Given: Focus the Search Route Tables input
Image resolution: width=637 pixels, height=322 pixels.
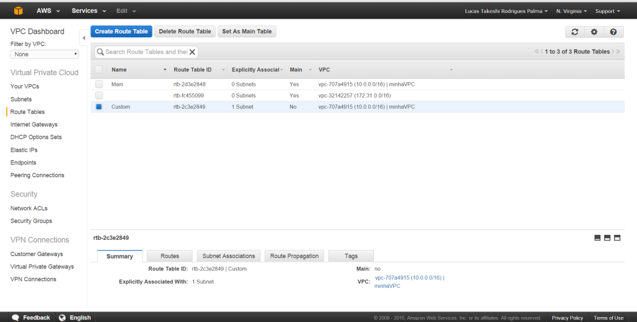Looking at the screenshot, I should coord(146,52).
